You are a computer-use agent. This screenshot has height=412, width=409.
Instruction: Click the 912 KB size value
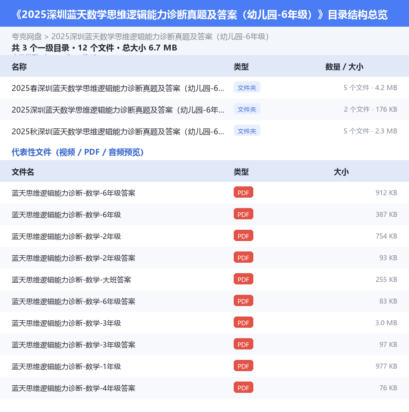pyautogui.click(x=386, y=193)
